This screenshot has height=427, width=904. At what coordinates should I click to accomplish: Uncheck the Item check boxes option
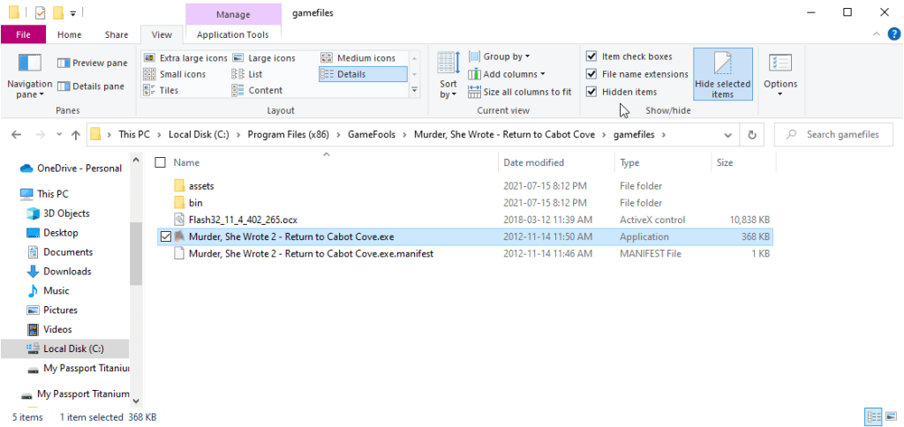pos(591,56)
